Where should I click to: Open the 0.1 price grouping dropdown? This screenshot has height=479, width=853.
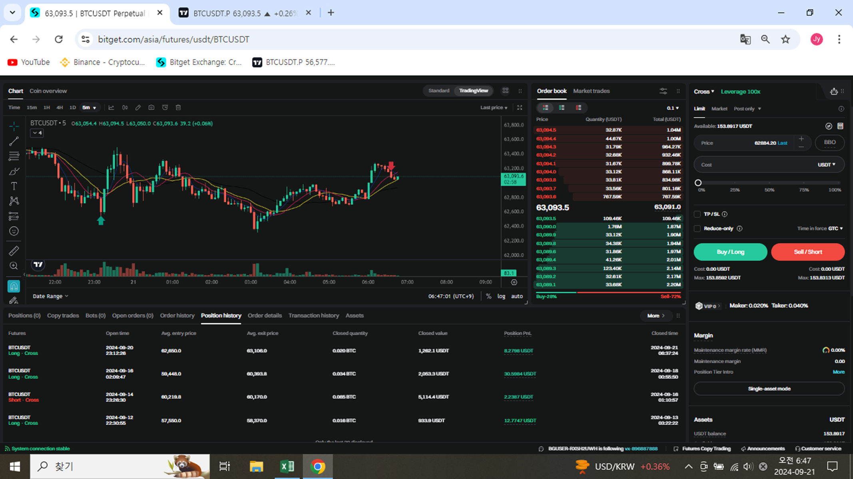click(672, 108)
